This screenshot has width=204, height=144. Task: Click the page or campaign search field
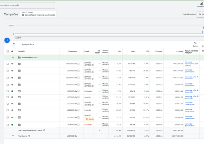tap(27, 5)
